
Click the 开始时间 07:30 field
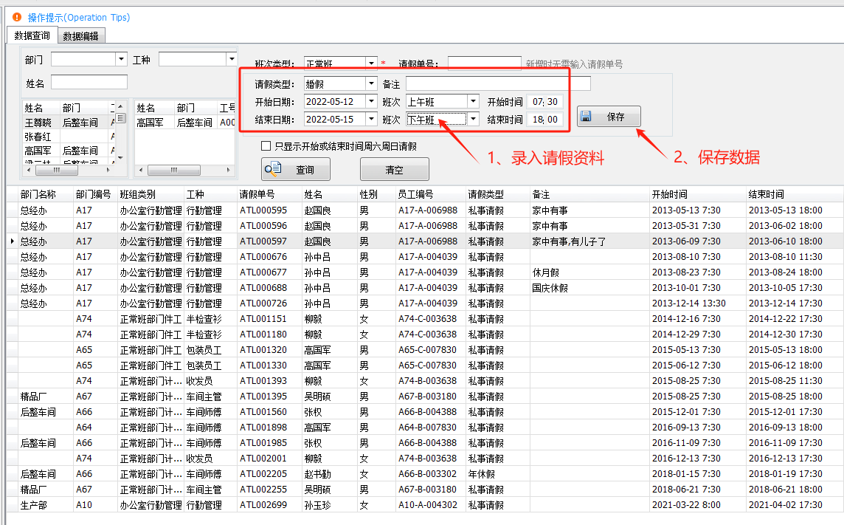coord(544,101)
